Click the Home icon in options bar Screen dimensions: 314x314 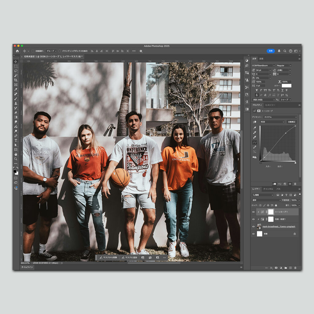(x=17, y=51)
